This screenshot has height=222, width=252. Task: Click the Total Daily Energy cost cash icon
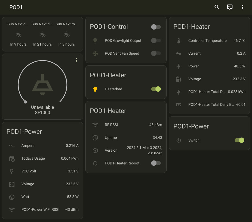tap(178, 105)
